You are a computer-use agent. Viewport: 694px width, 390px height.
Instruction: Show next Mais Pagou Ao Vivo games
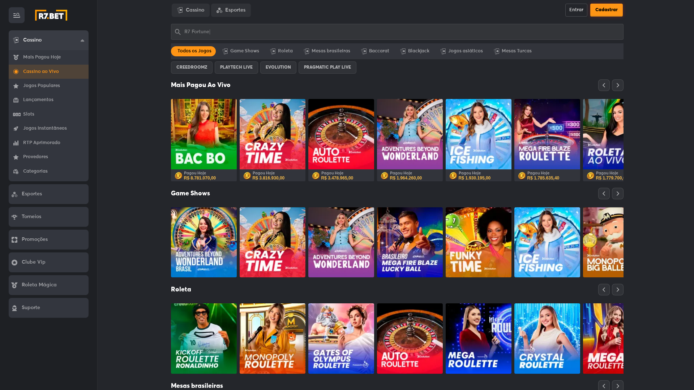(x=617, y=85)
